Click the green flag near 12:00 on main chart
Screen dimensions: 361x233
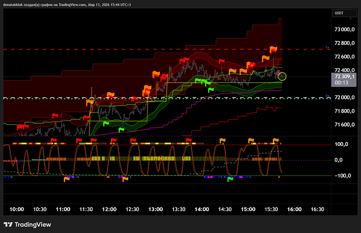[x=105, y=124]
